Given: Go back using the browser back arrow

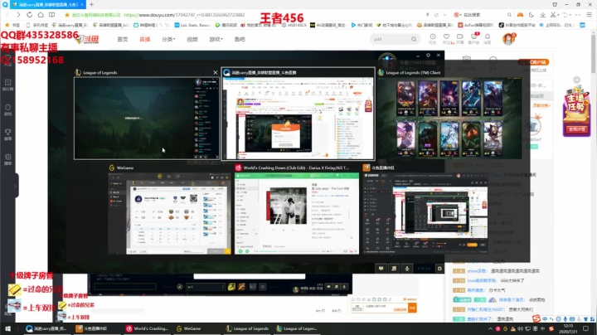Looking at the screenshot, I should (7, 15).
